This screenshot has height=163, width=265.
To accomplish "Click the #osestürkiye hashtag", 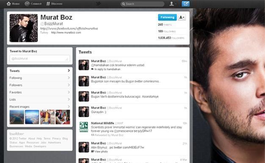I will (150, 97).
